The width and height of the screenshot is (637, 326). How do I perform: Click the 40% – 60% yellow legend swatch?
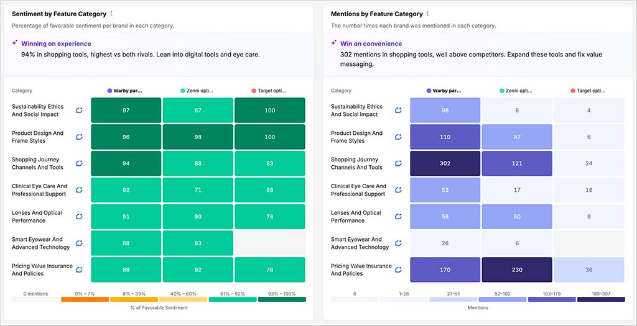(x=184, y=299)
